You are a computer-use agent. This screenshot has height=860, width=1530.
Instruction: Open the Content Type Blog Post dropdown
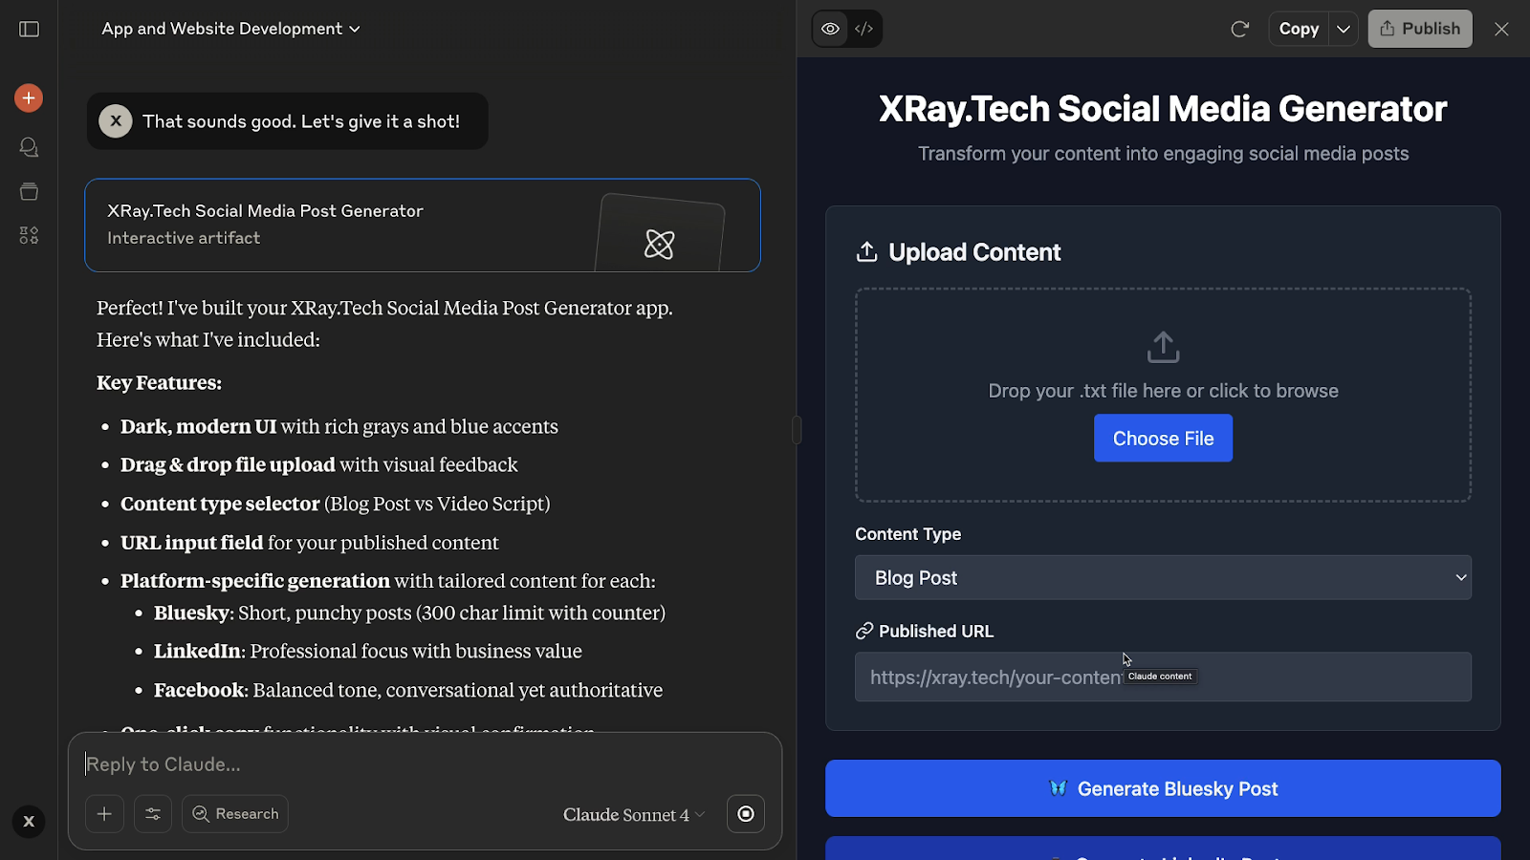pos(1163,577)
